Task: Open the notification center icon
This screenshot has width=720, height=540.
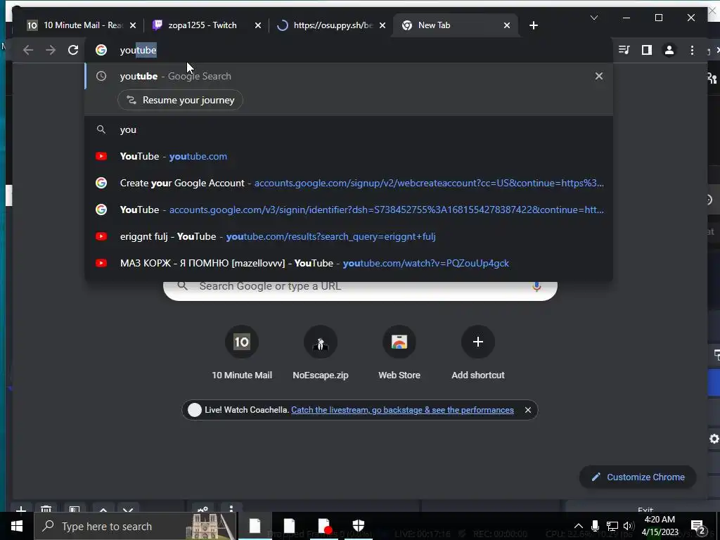Action: click(698, 527)
